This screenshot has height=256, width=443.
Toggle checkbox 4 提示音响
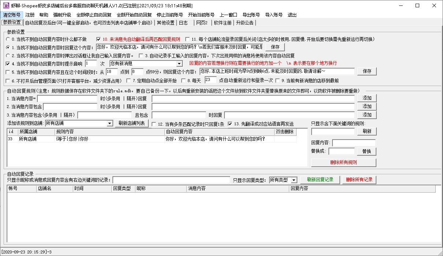pos(8,64)
